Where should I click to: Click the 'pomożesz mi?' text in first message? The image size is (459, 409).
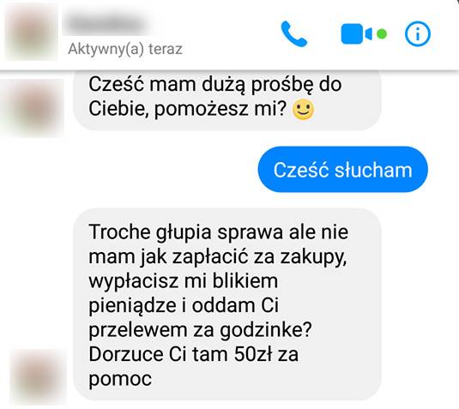point(220,110)
